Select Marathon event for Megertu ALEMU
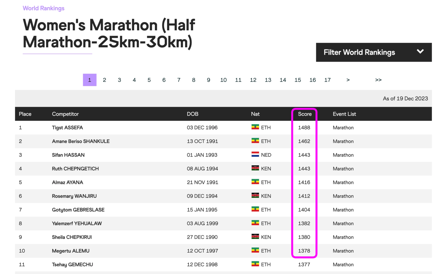Viewport: 445px width, 274px height. click(x=343, y=251)
